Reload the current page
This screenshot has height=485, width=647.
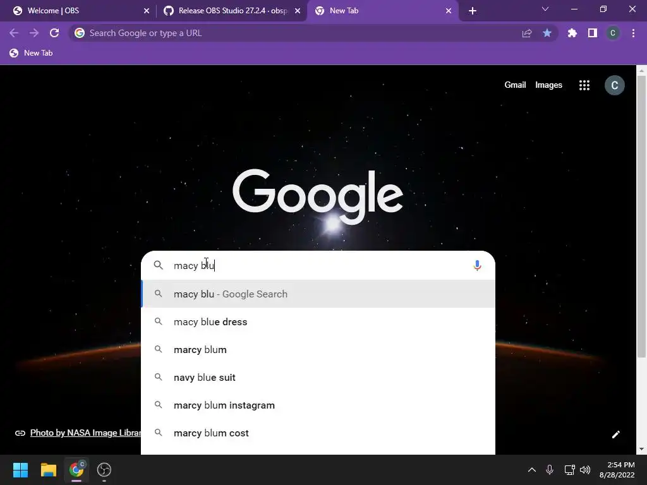pos(54,33)
